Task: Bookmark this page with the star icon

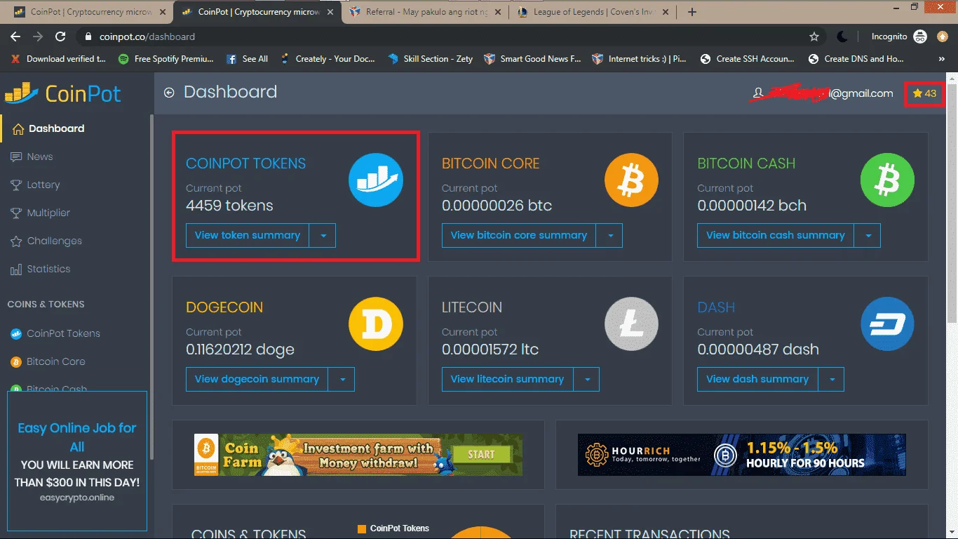Action: coord(814,36)
